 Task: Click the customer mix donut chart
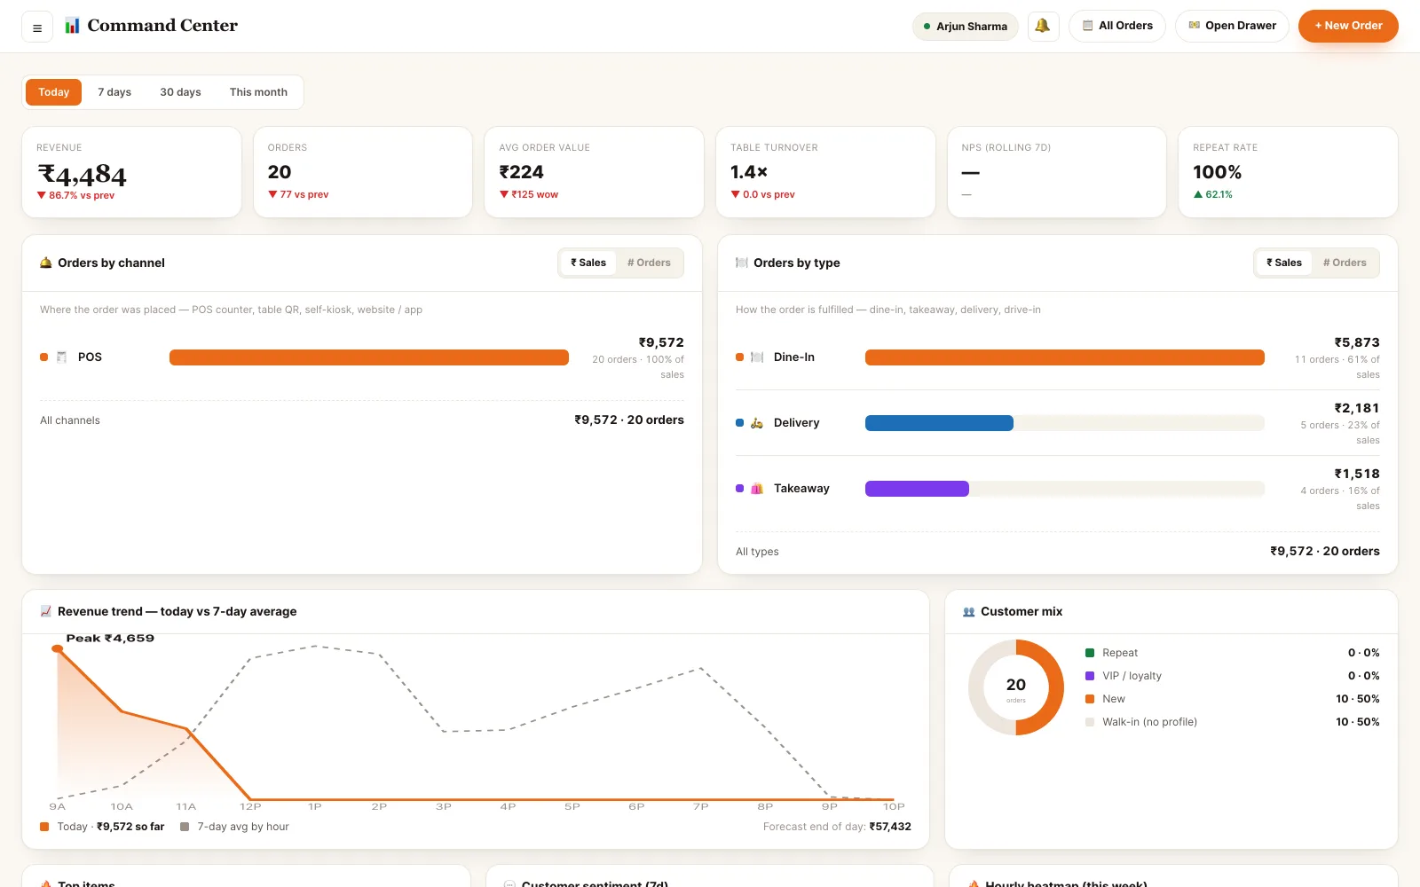(1016, 687)
